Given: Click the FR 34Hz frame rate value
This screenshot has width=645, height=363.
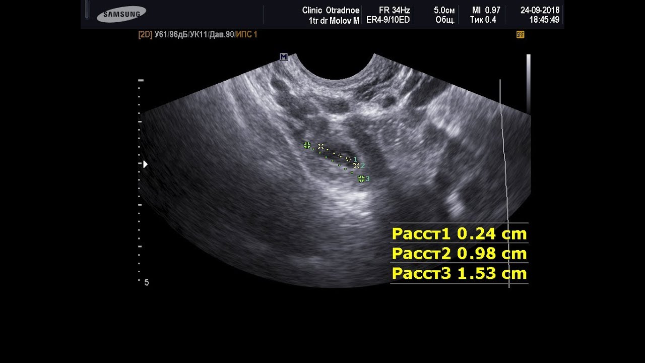Looking at the screenshot, I should tap(395, 10).
